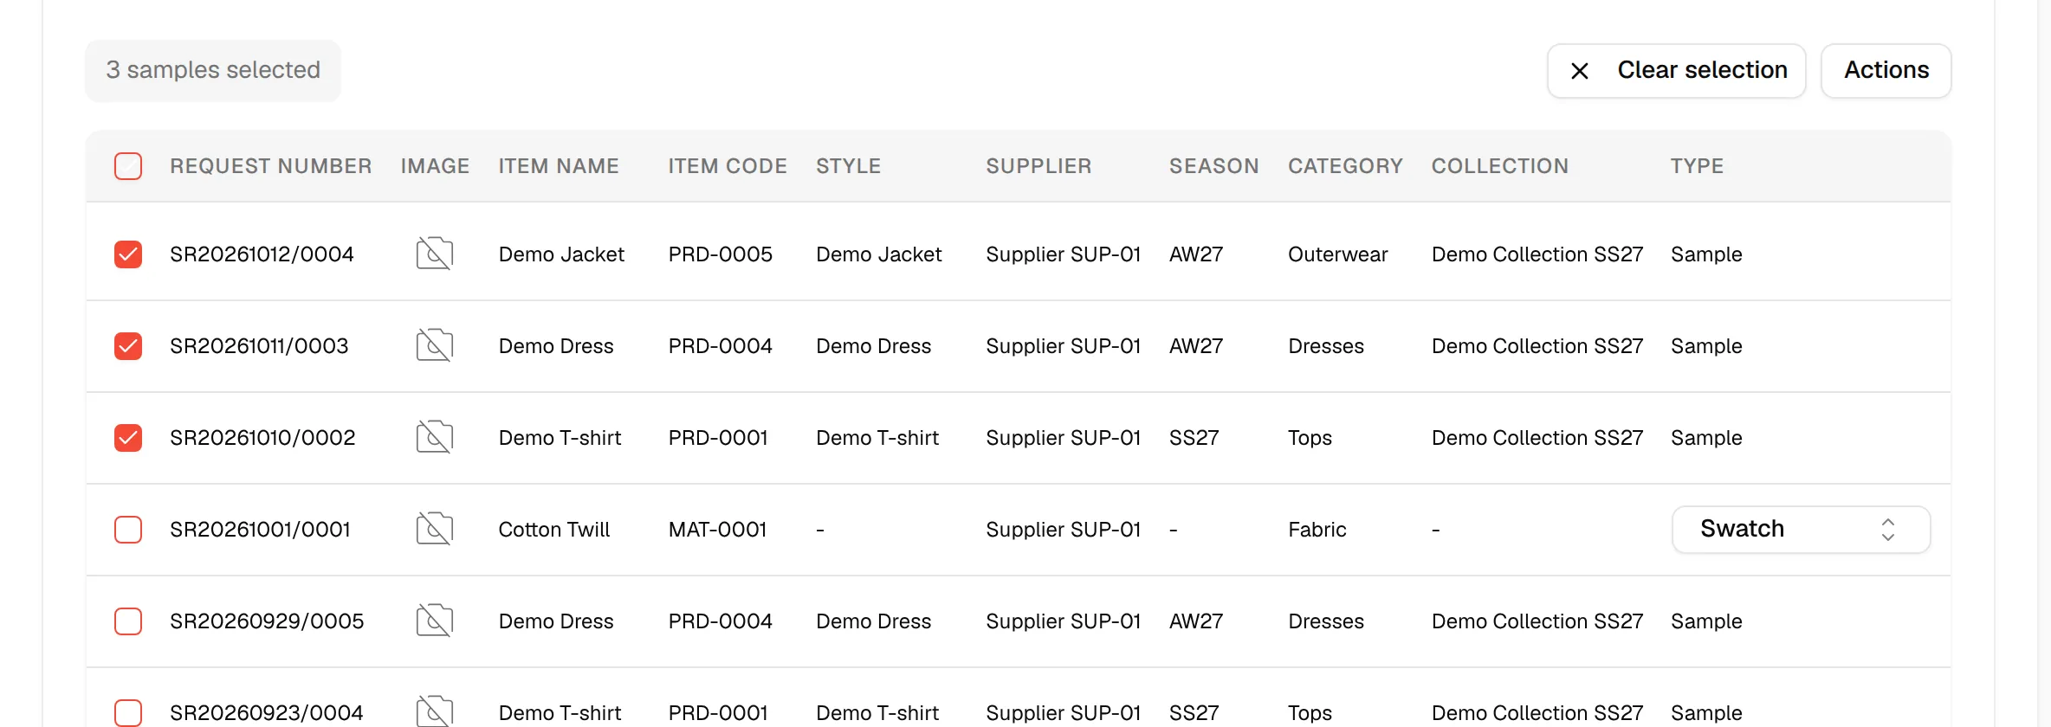
Task: Click the no-image icon for SR20260923/0004
Action: [435, 711]
